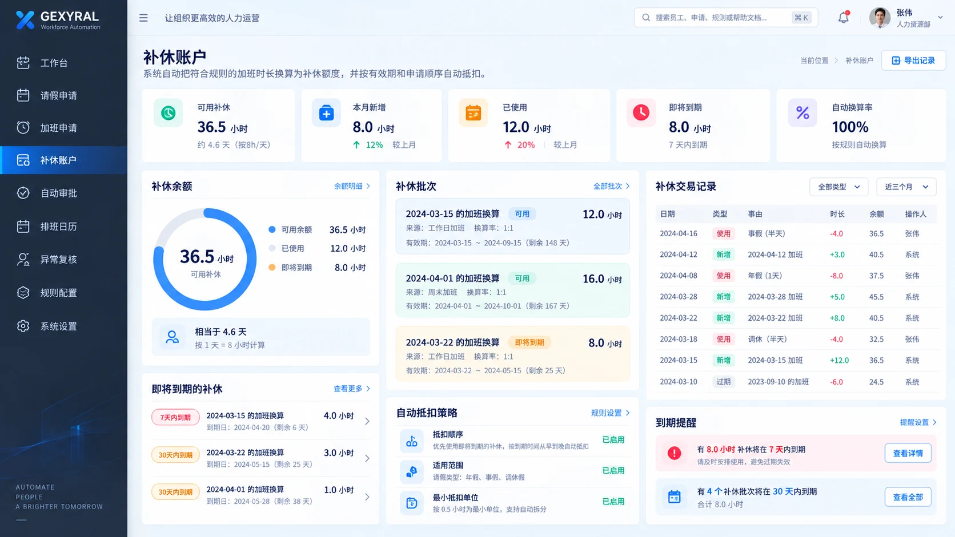Screen dimensions: 955x537
Task: Click the calendar icon in the 30 天 reminder
Action: [674, 496]
